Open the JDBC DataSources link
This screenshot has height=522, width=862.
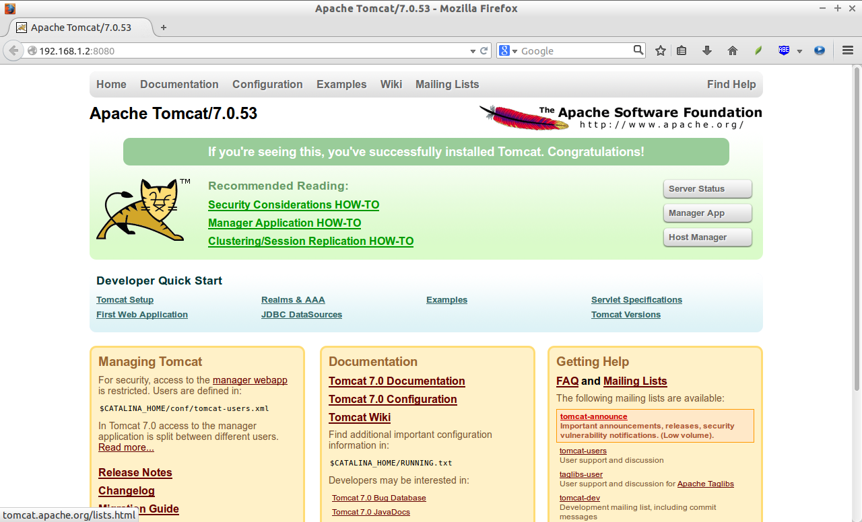302,315
